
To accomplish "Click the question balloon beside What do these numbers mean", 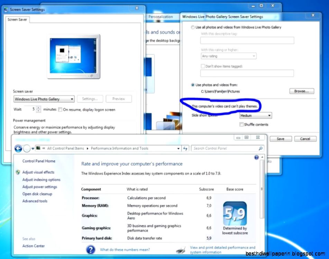I will coord(90,249).
